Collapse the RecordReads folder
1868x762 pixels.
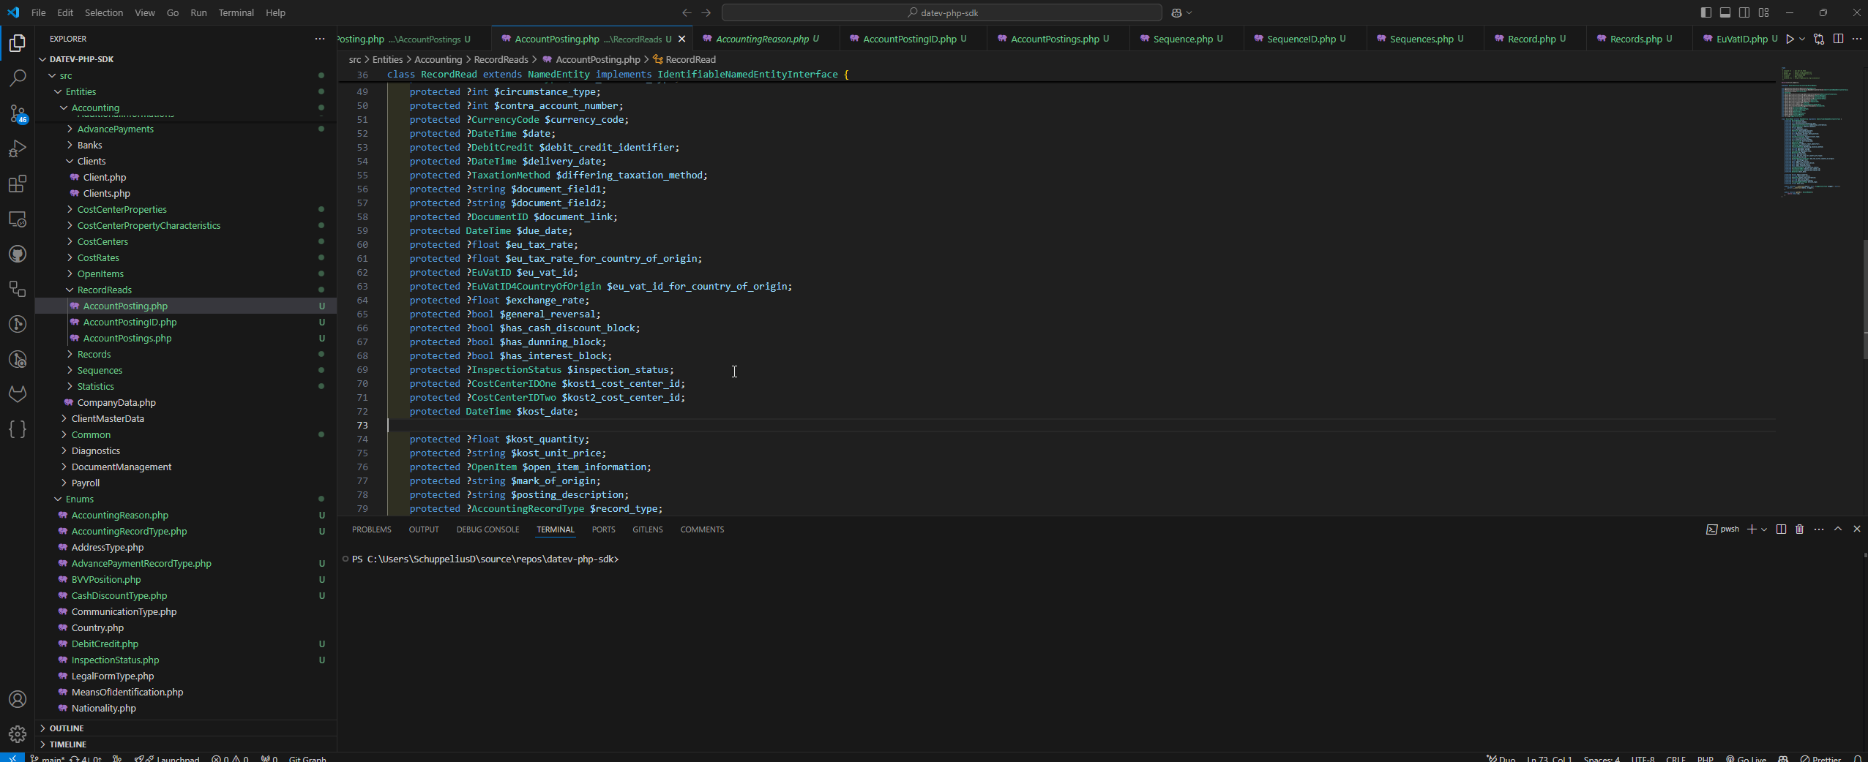(x=104, y=290)
